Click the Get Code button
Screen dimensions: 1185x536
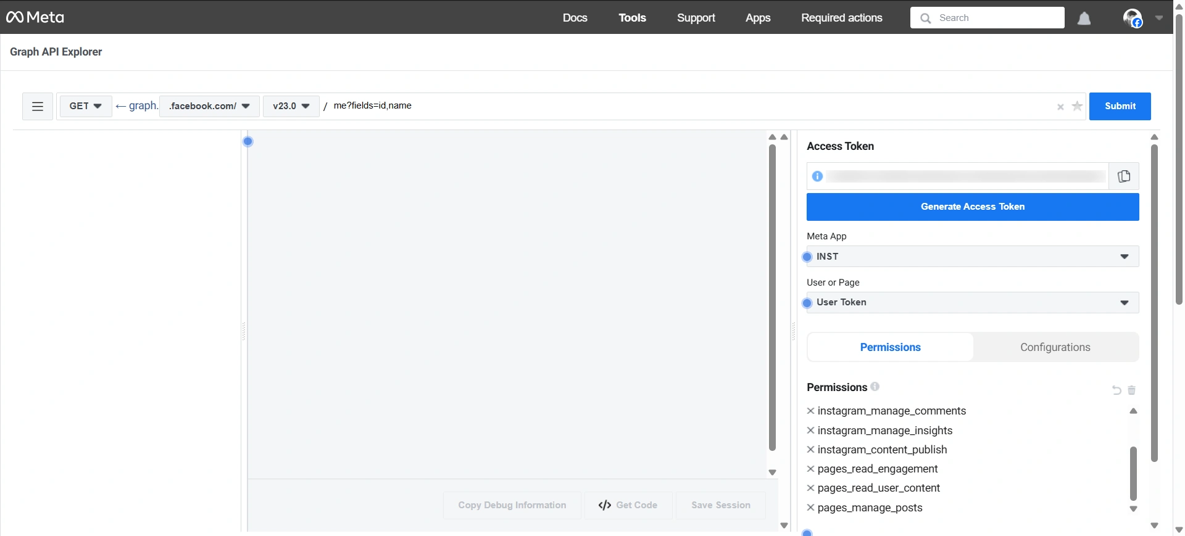click(628, 505)
